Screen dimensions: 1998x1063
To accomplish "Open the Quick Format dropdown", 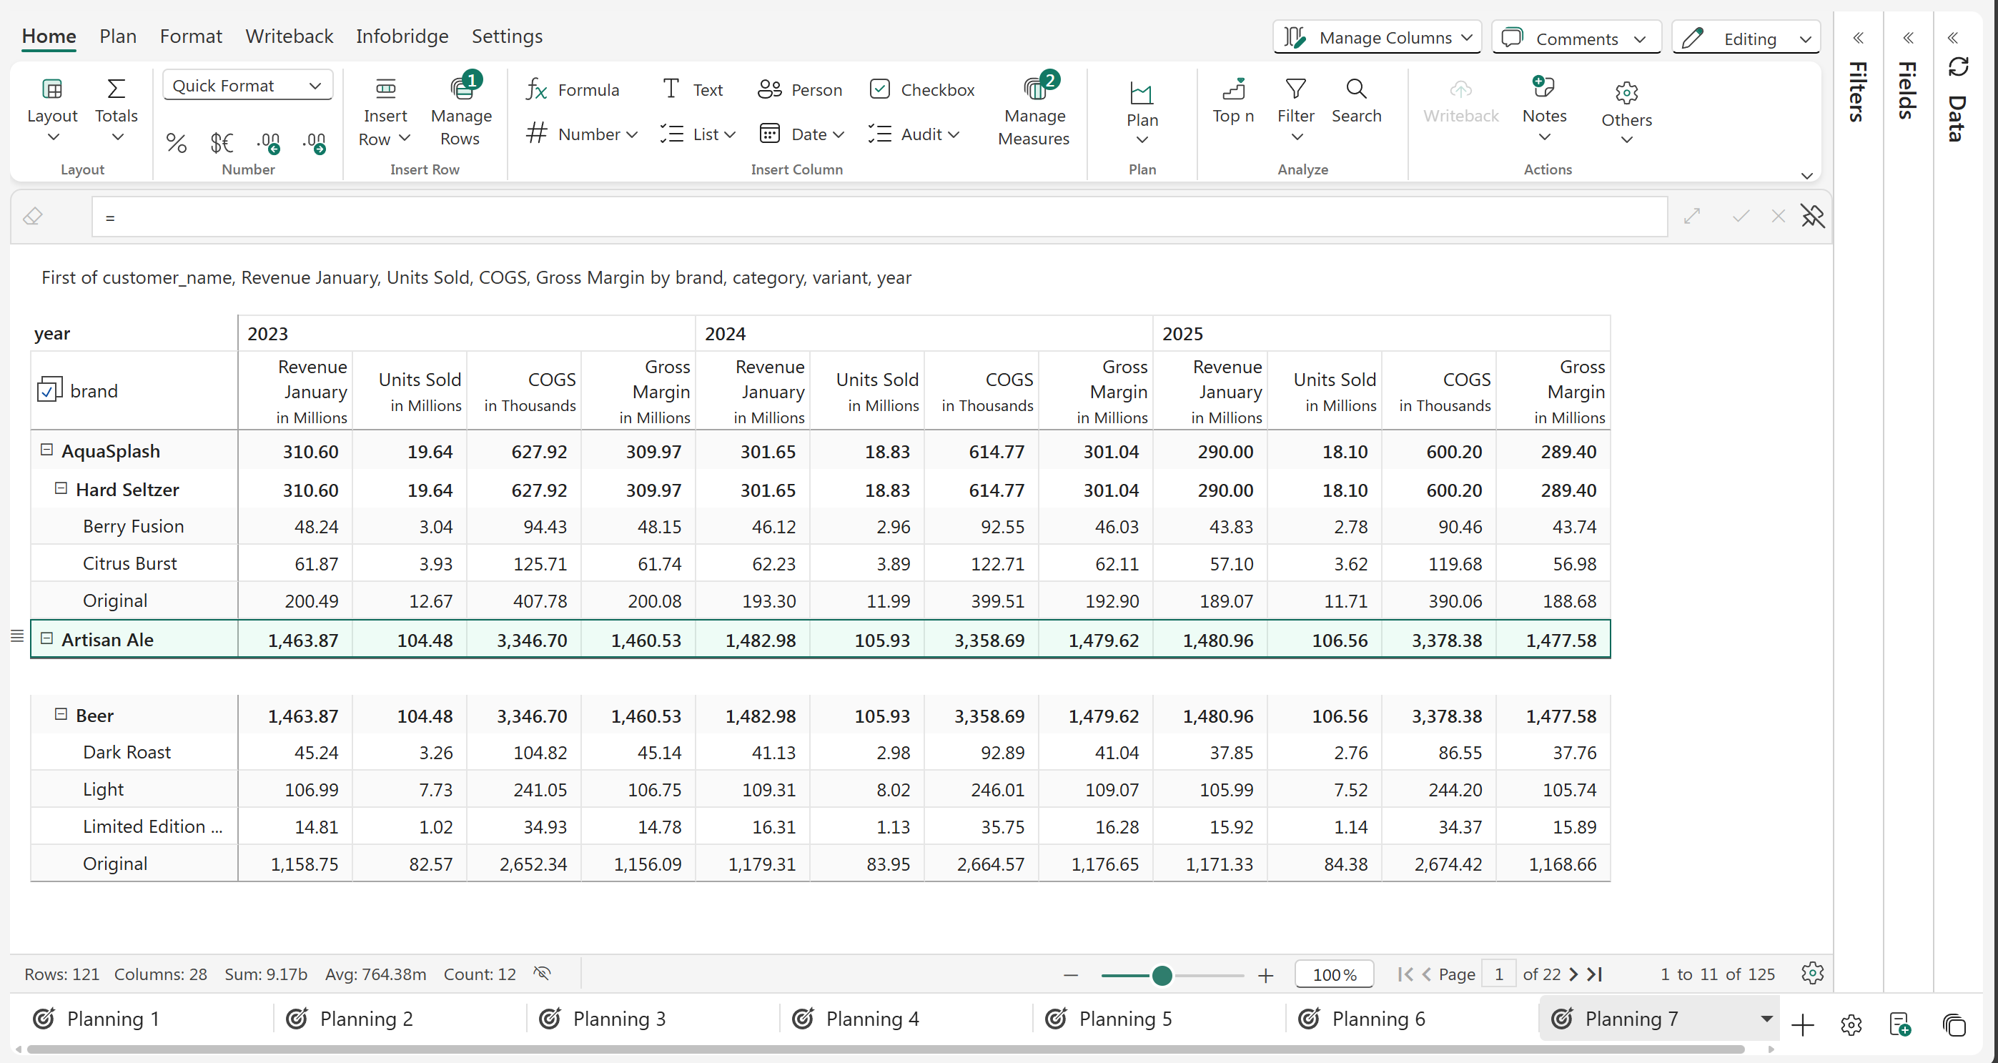I will pyautogui.click(x=247, y=85).
